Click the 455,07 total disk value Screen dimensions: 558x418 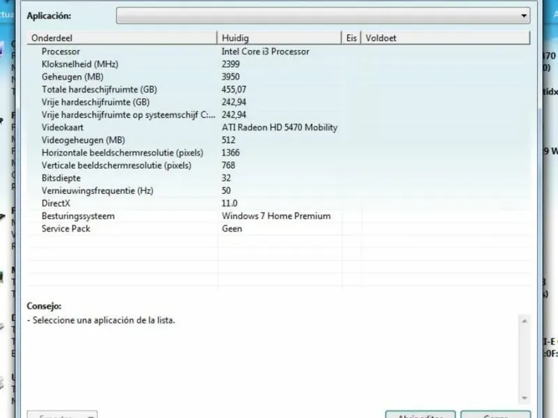click(x=234, y=90)
